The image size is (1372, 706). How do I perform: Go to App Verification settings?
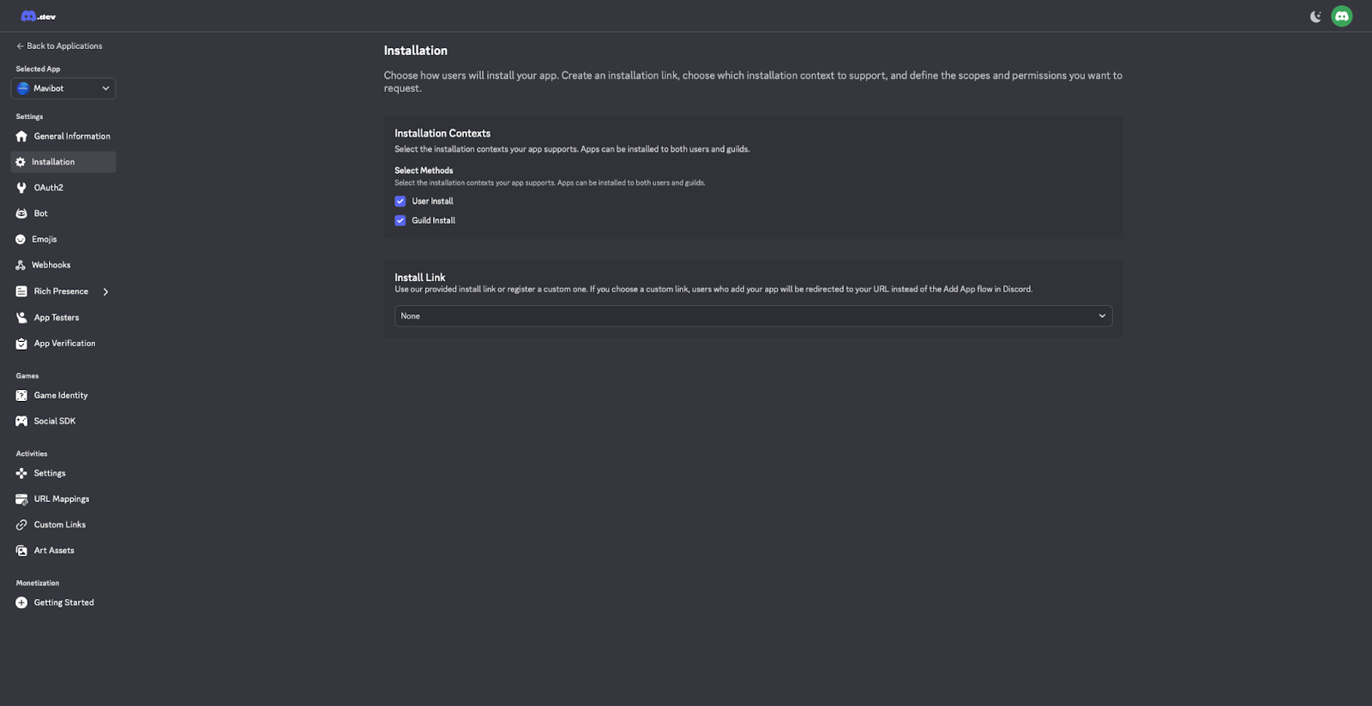click(x=64, y=344)
